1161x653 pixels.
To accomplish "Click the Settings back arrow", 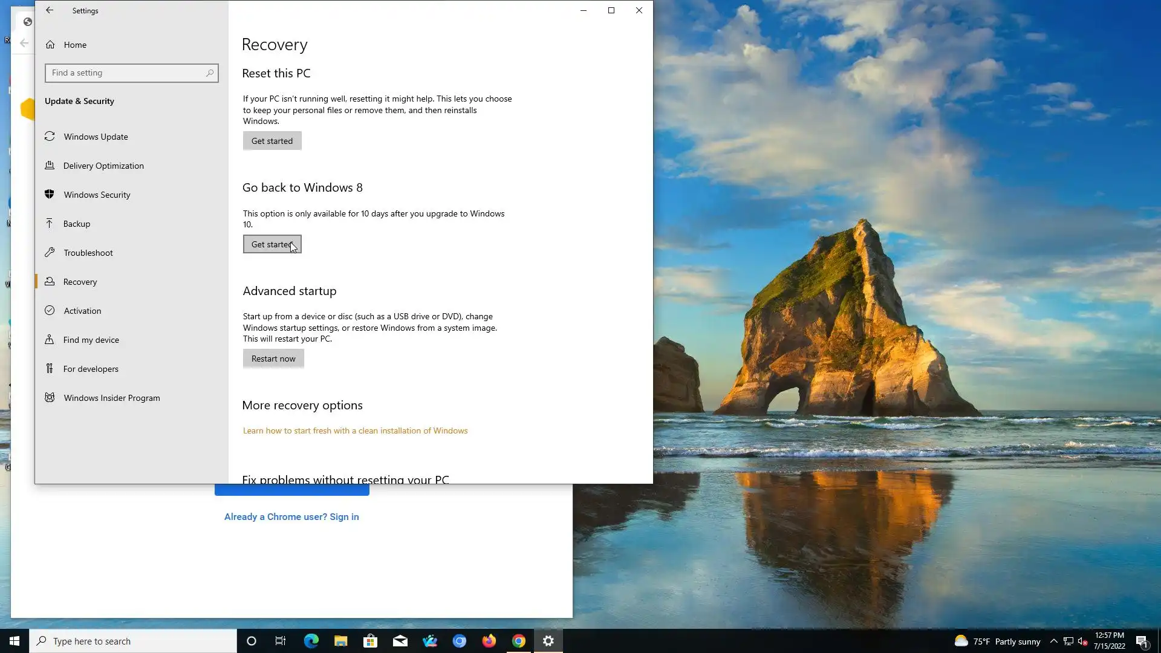I will (50, 10).
